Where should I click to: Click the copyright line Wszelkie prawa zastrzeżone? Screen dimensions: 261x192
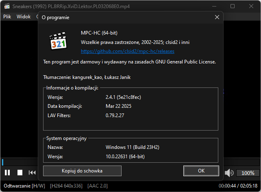click(135, 42)
